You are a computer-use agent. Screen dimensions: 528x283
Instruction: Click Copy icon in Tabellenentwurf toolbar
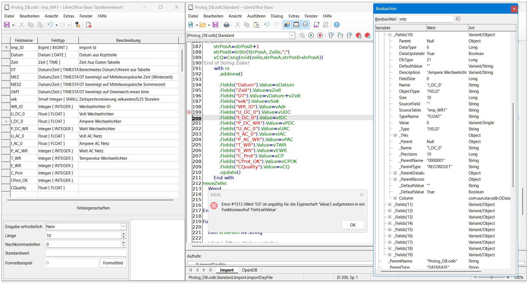coord(31,25)
